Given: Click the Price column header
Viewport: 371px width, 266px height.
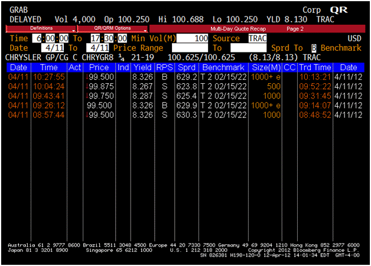Looking at the screenshot, I should coord(99,68).
